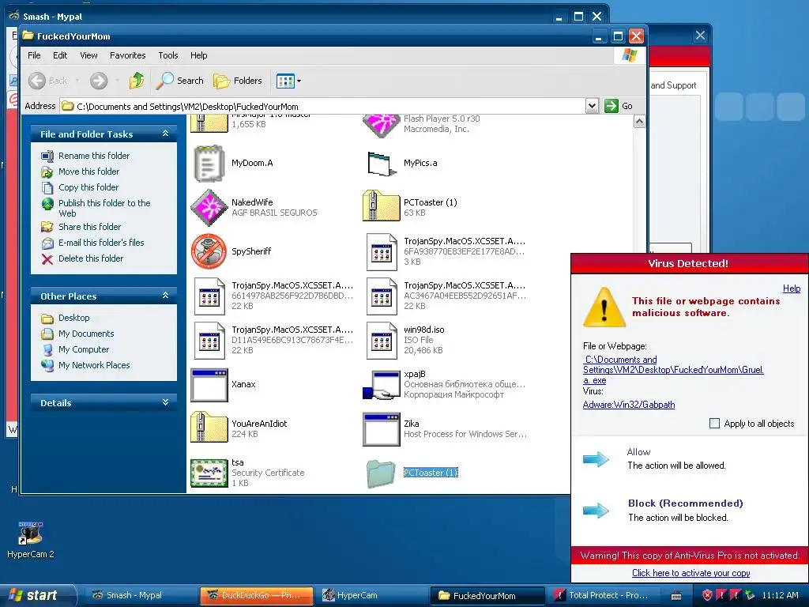Click Publish this folder to the Web
809x607 pixels.
(103, 208)
